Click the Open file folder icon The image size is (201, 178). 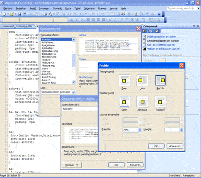tap(12, 14)
